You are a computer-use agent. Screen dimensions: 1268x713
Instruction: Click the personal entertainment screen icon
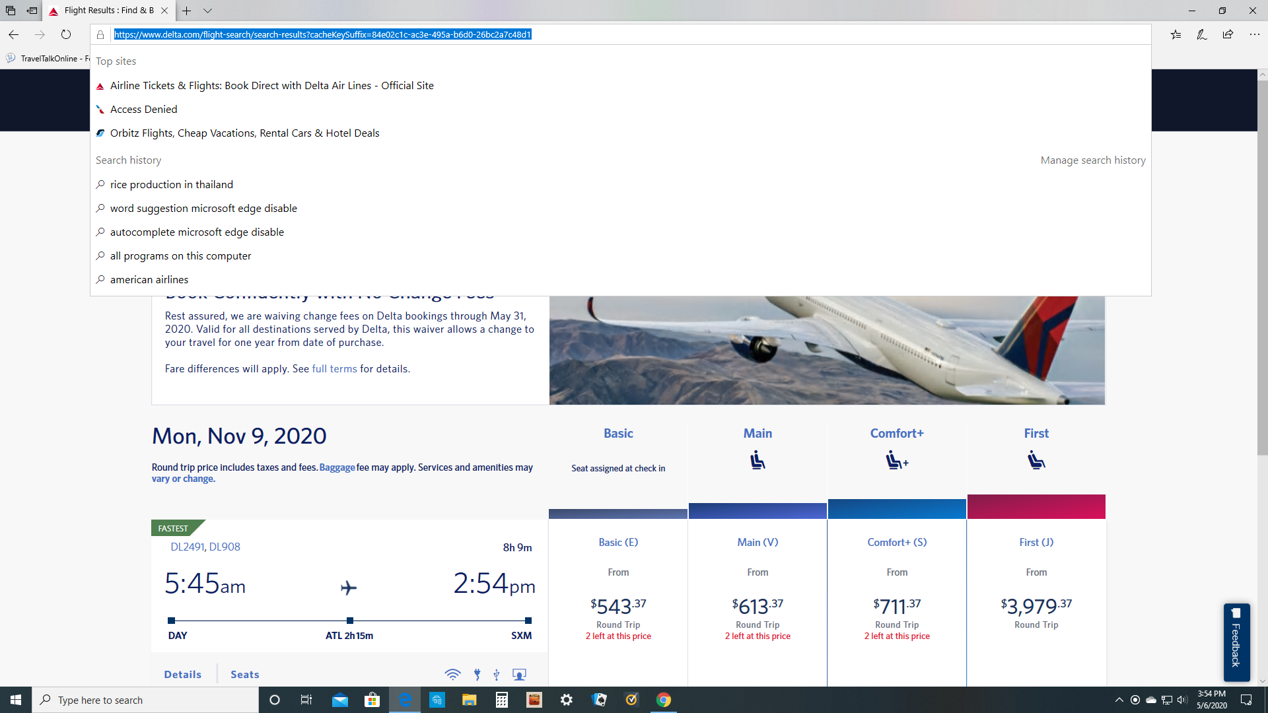[520, 674]
